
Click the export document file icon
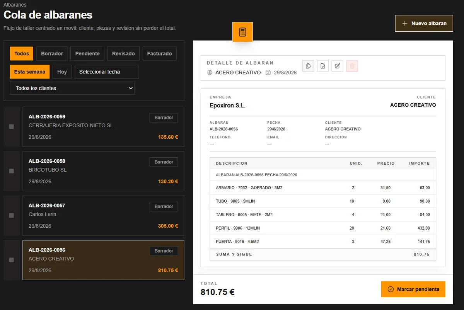[323, 66]
